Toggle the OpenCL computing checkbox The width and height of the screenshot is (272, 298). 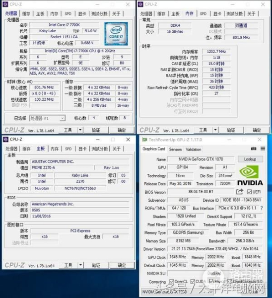(172, 281)
